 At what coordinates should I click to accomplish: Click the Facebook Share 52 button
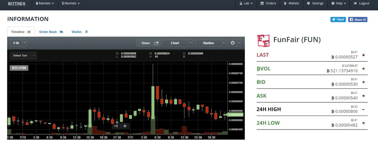[x=358, y=19]
